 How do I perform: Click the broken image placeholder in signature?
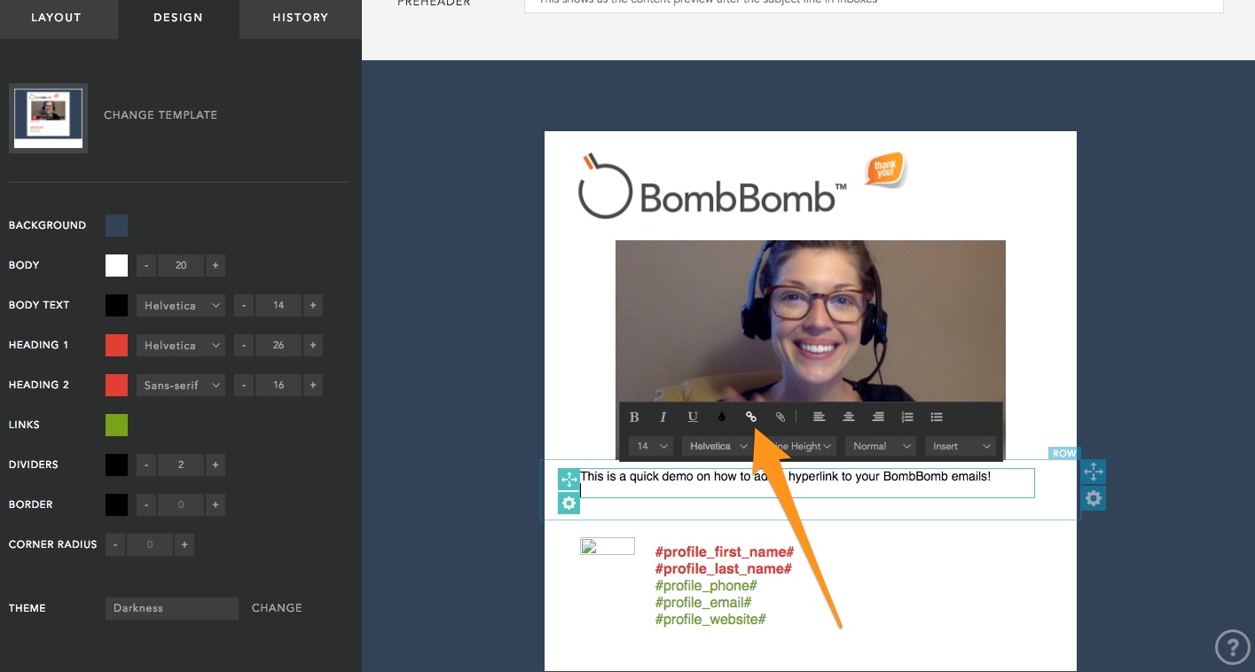tap(608, 546)
